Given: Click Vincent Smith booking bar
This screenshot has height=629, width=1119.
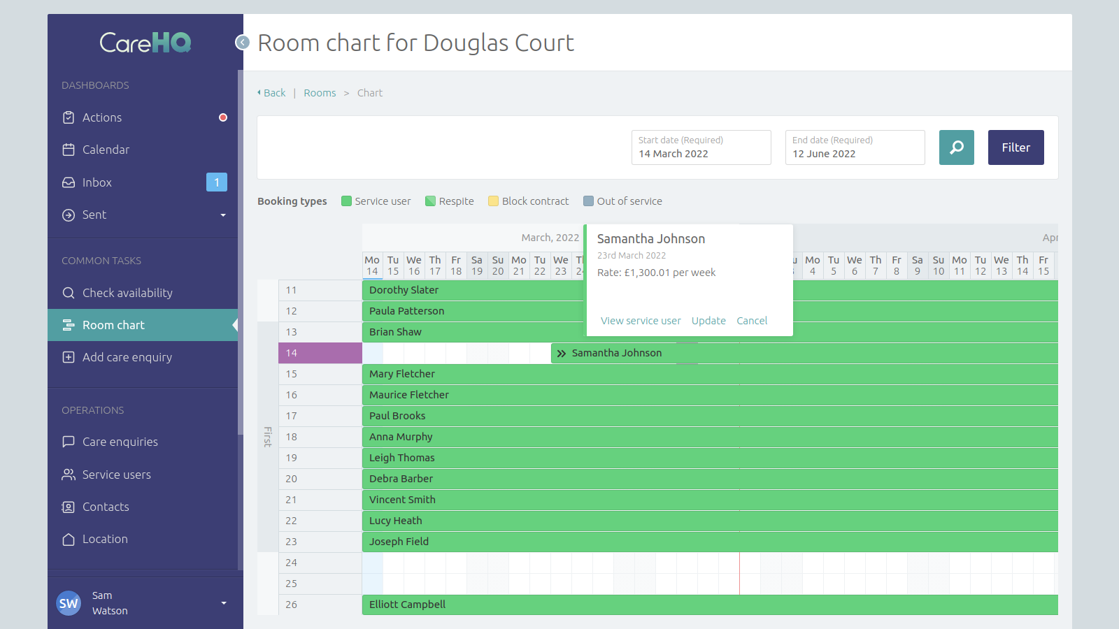Looking at the screenshot, I should click(710, 500).
